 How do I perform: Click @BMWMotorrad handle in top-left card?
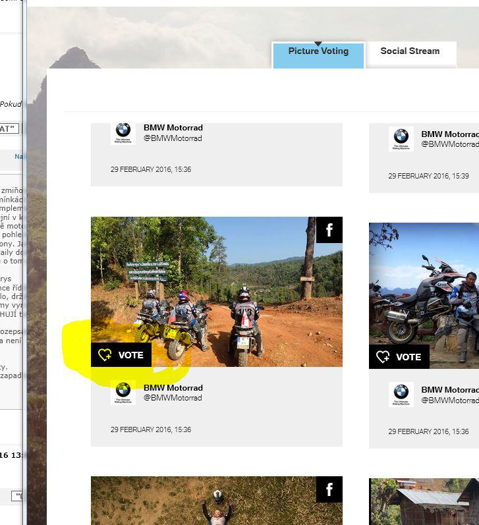173,138
